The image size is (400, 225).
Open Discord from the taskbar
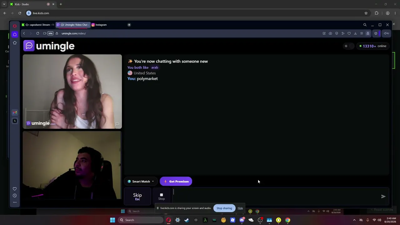[242, 220]
